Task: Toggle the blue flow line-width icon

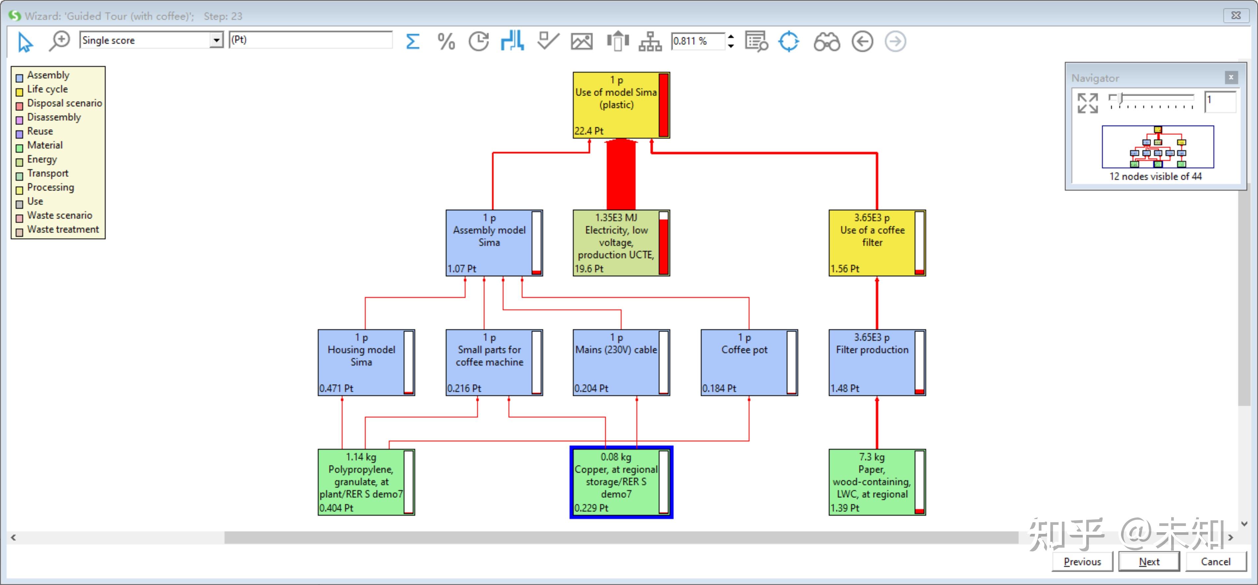Action: (512, 41)
